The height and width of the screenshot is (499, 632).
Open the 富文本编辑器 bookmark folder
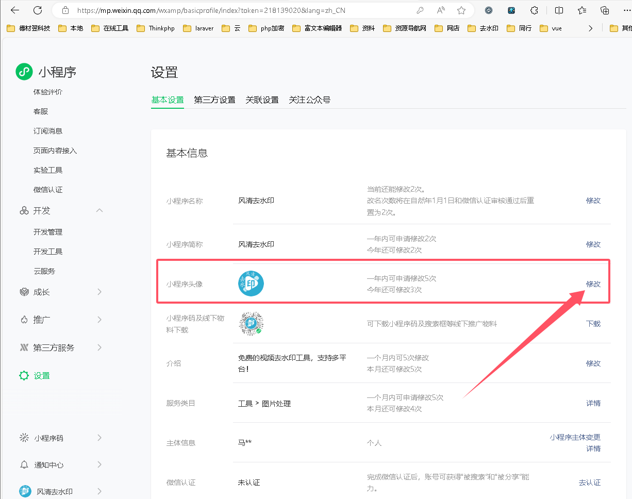click(x=317, y=28)
